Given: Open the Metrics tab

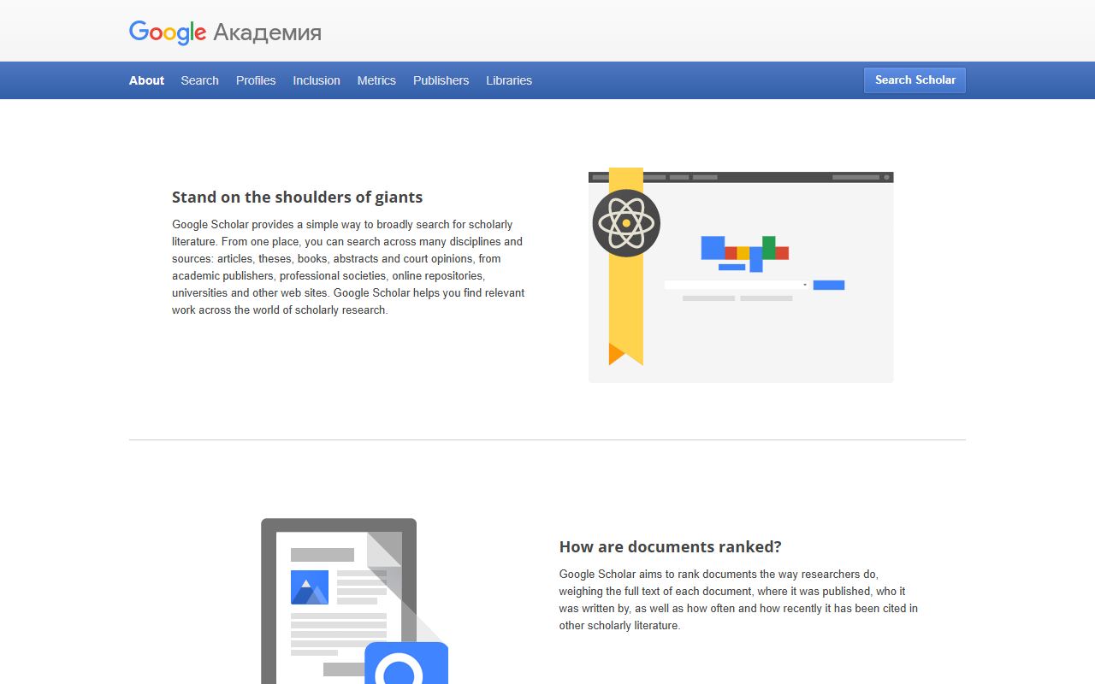Looking at the screenshot, I should tap(376, 80).
